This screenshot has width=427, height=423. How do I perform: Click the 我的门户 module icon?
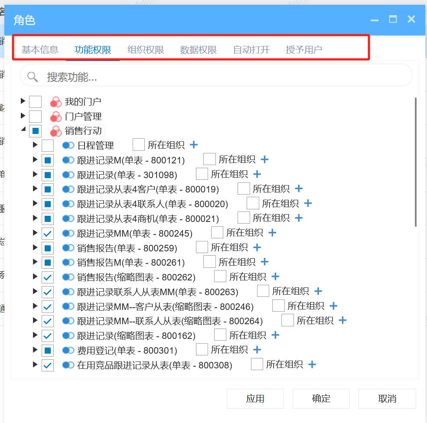click(x=55, y=102)
